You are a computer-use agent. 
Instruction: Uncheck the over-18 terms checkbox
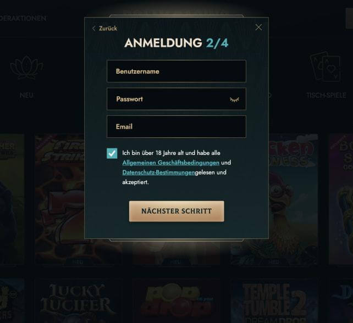112,153
